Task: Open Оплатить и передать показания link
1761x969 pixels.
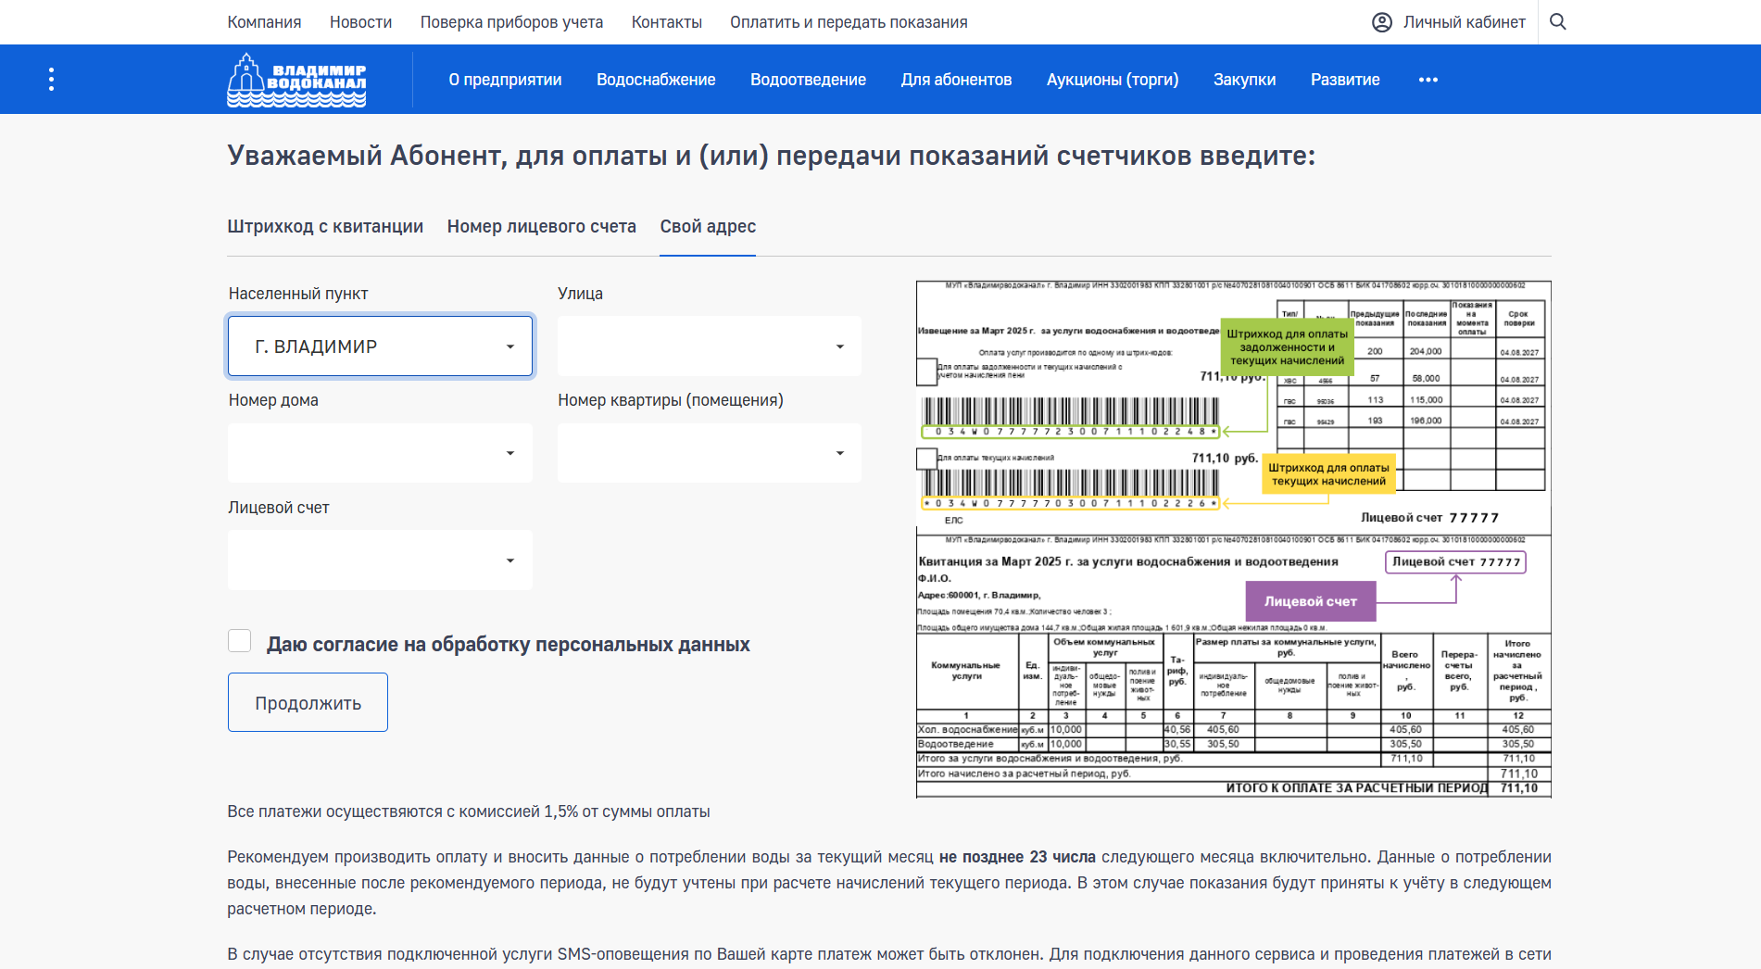Action: point(849,22)
